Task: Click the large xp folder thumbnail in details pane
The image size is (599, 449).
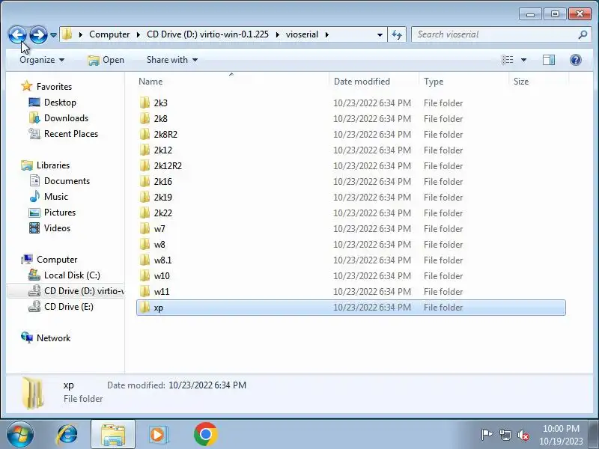Action: (32, 392)
